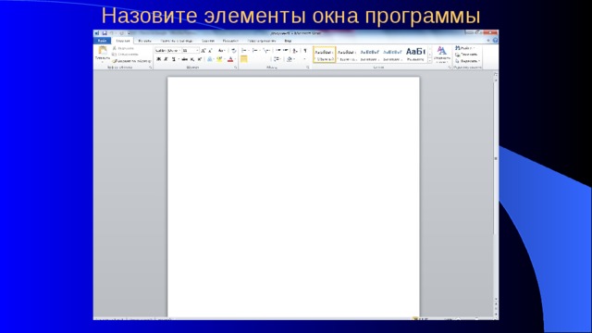Screen dimensions: 592x333
Task: Click the Minimize Ribbon arrow icon
Action: (488, 41)
